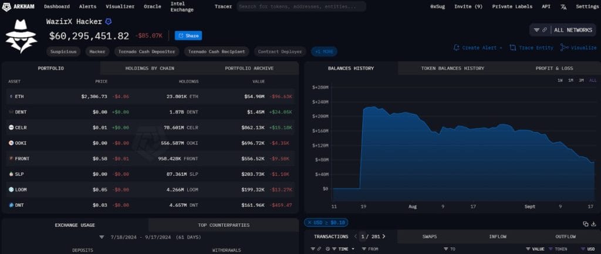Image resolution: width=601 pixels, height=254 pixels.
Task: Open Dashboard in the top navigation
Action: click(x=57, y=6)
